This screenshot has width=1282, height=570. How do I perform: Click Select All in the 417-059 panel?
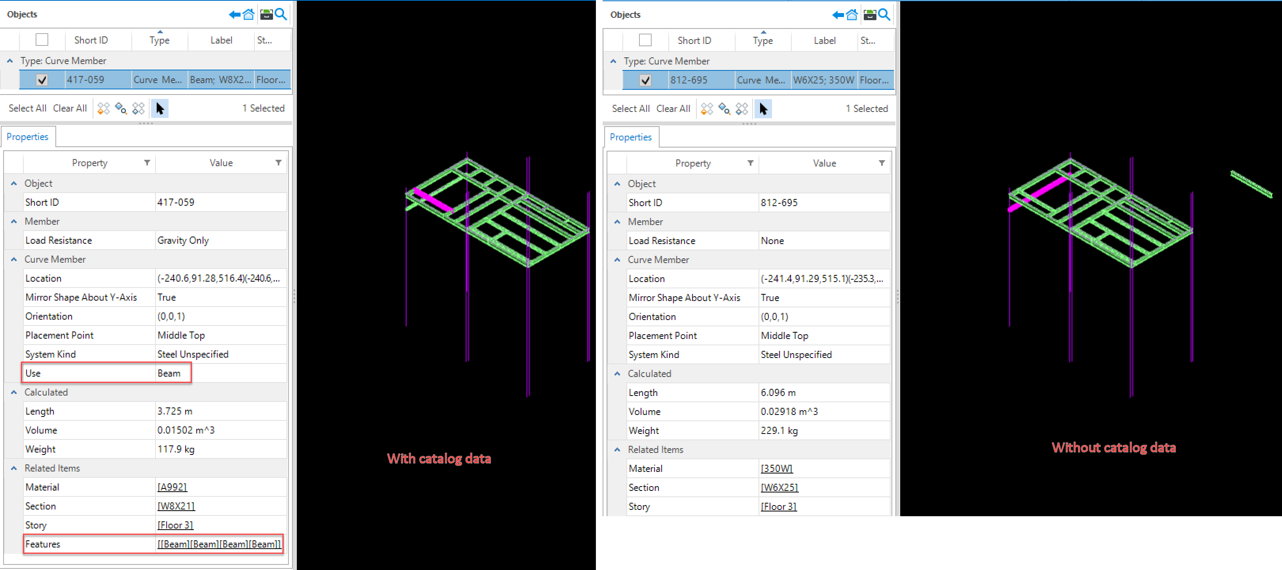click(27, 108)
